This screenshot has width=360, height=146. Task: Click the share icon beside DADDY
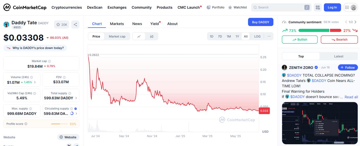[75, 25]
